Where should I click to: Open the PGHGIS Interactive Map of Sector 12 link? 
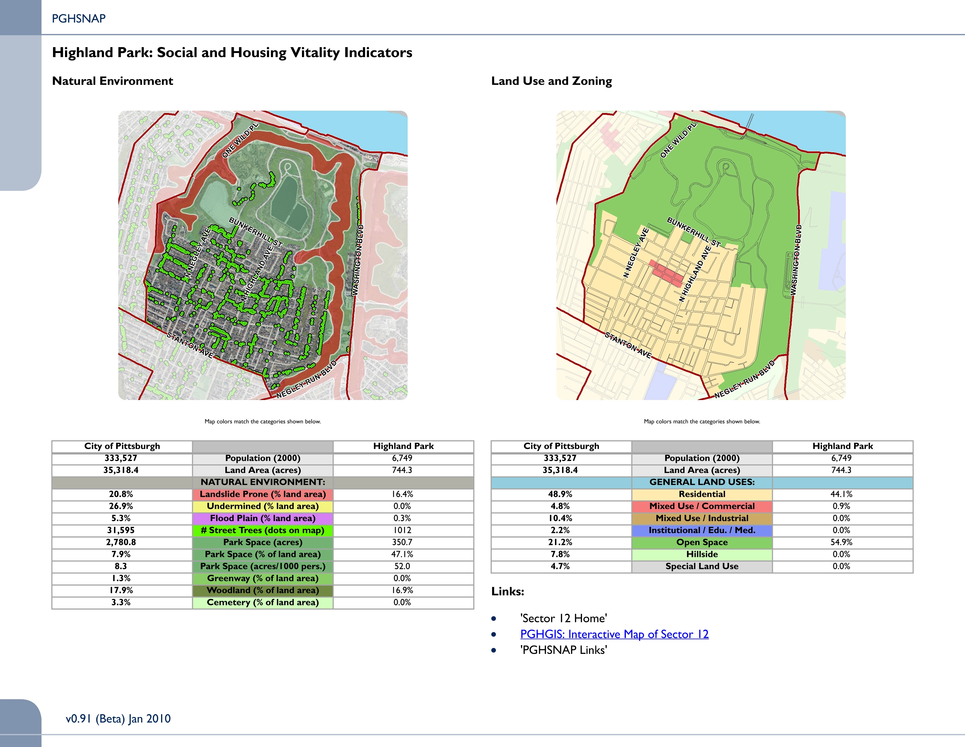614,634
